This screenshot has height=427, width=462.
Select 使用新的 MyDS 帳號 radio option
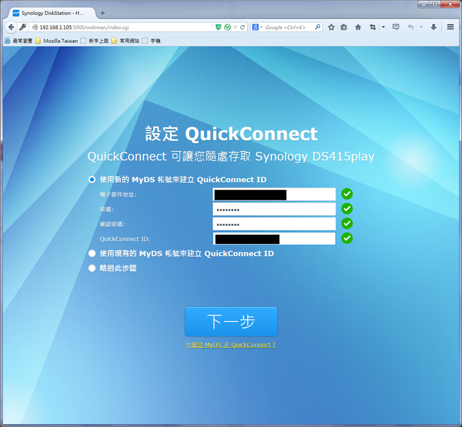[92, 180]
